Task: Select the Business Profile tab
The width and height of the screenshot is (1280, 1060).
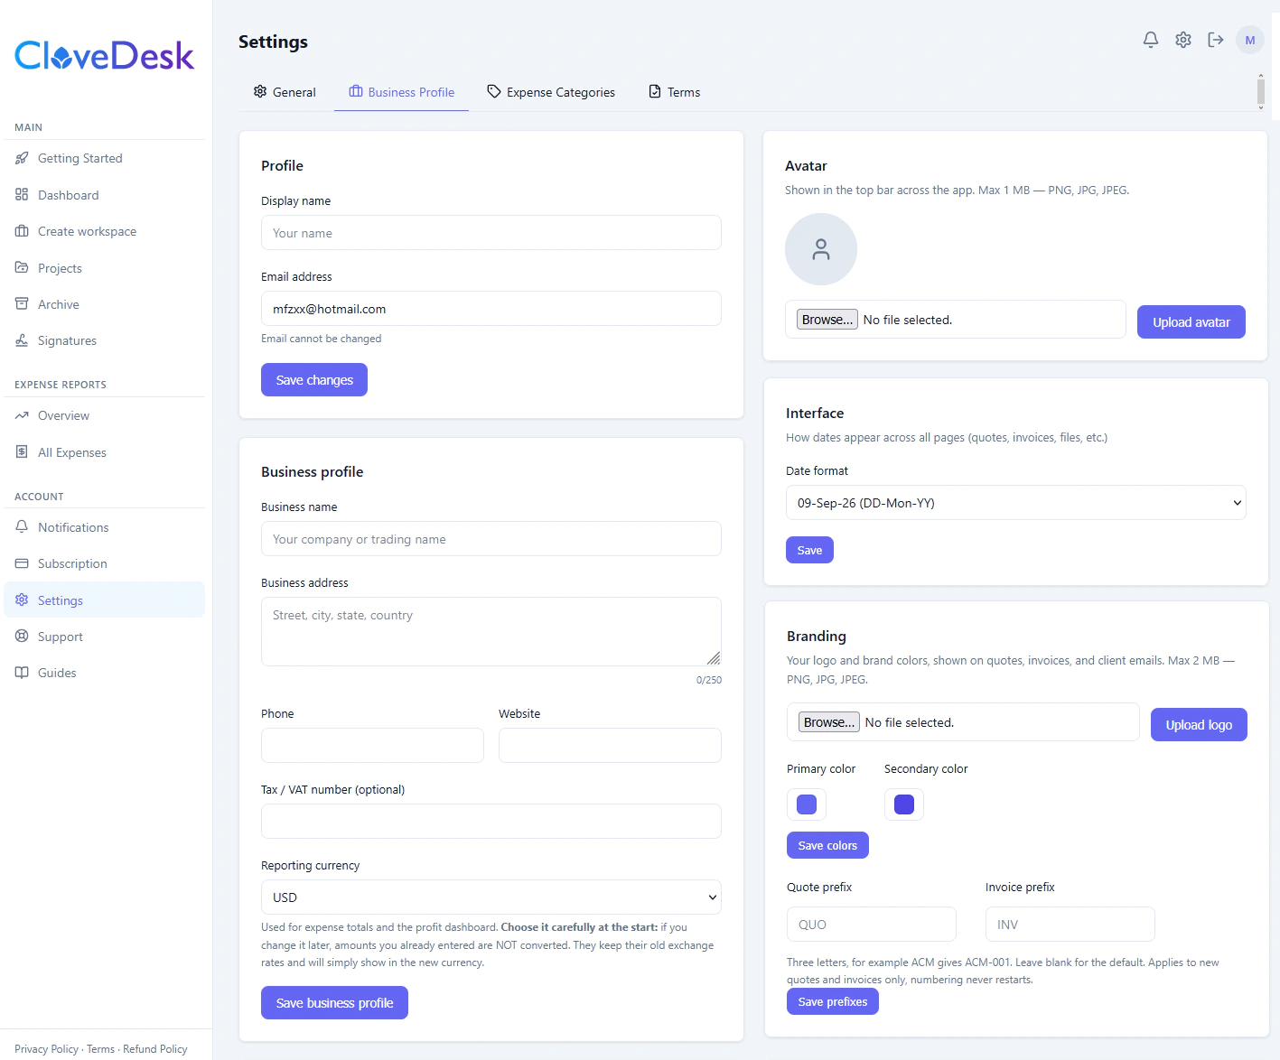Action: point(402,92)
